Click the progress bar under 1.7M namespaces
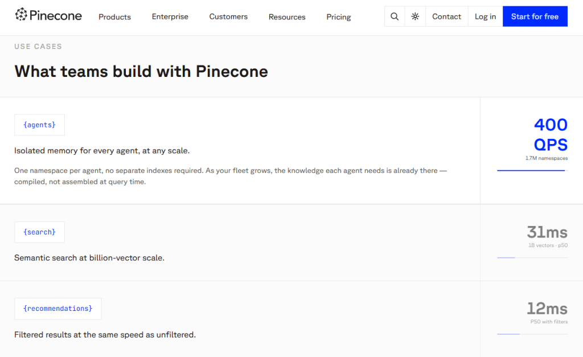Image resolution: width=583 pixels, height=357 pixels. click(x=532, y=170)
